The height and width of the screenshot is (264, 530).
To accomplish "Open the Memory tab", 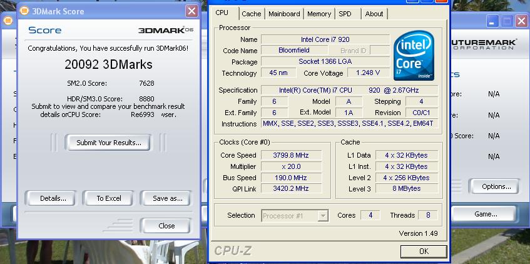I will point(319,14).
